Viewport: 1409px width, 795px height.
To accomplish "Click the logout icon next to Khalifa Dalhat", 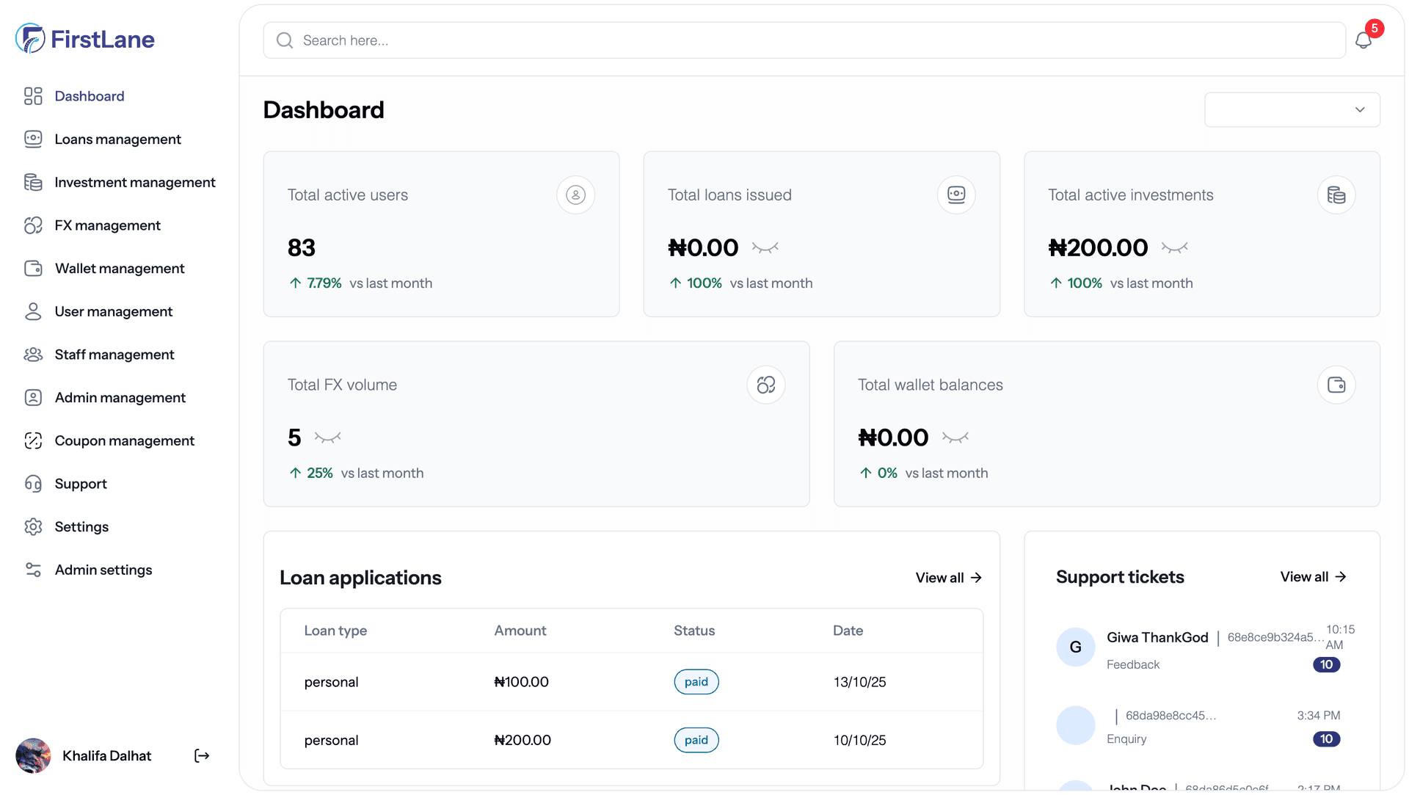I will (x=201, y=755).
